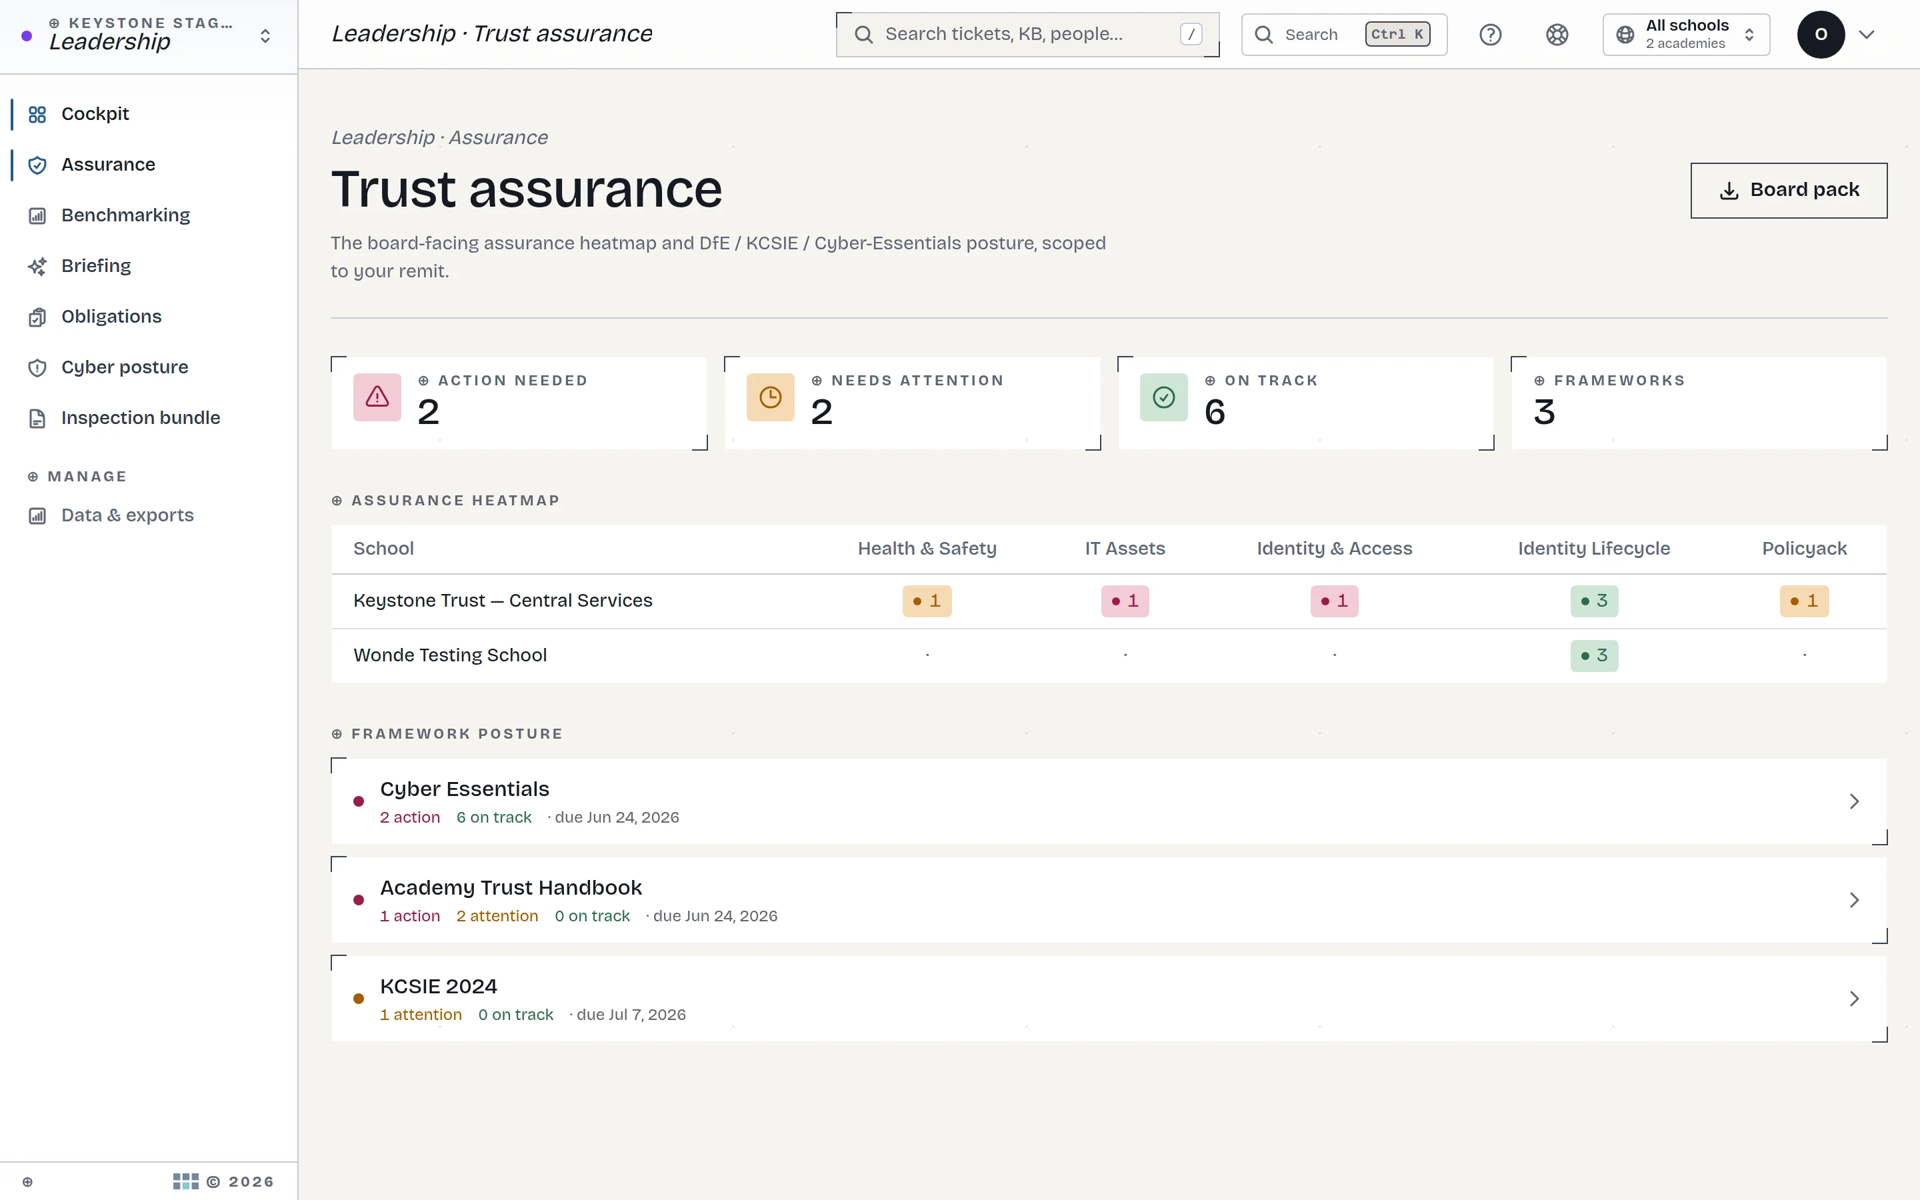Expand KCSIE 2024 framework chevron
Image resolution: width=1920 pixels, height=1200 pixels.
(1854, 999)
